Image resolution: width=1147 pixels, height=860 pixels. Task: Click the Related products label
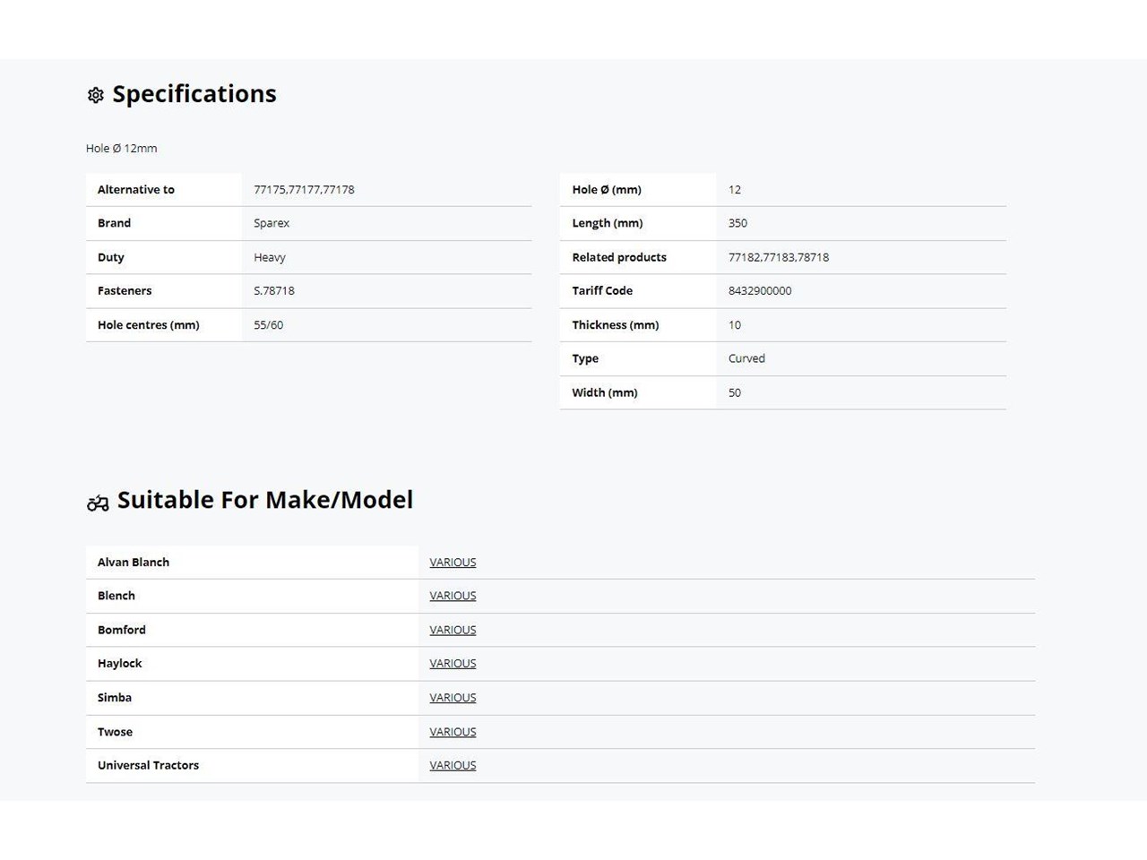click(619, 257)
